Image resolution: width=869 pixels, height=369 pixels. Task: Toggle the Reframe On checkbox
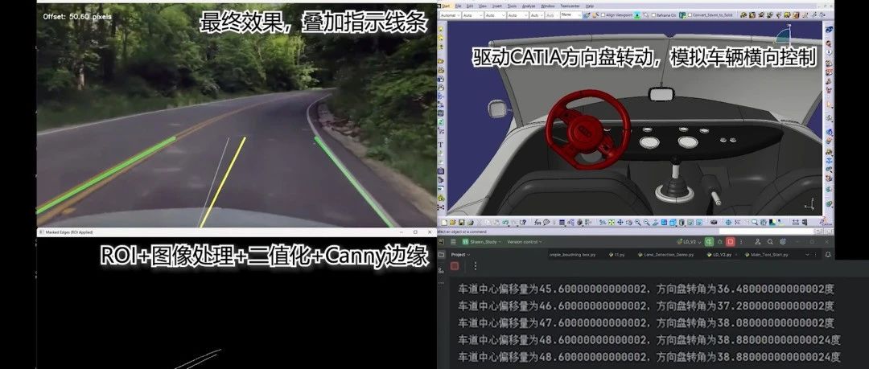653,15
